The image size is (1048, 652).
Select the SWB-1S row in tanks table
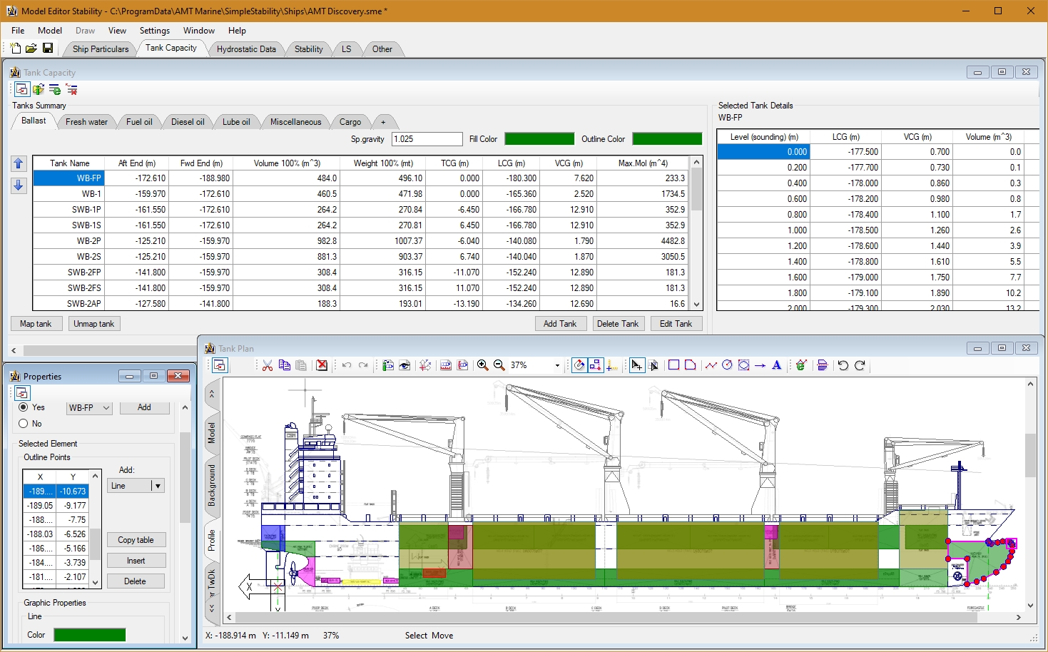coord(361,225)
